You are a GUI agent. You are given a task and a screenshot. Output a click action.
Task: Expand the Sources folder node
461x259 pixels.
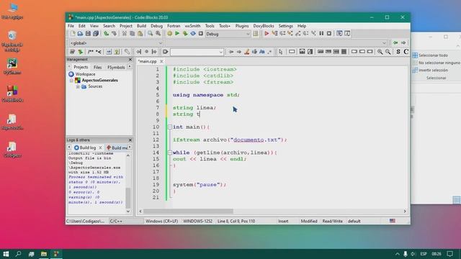[78, 86]
